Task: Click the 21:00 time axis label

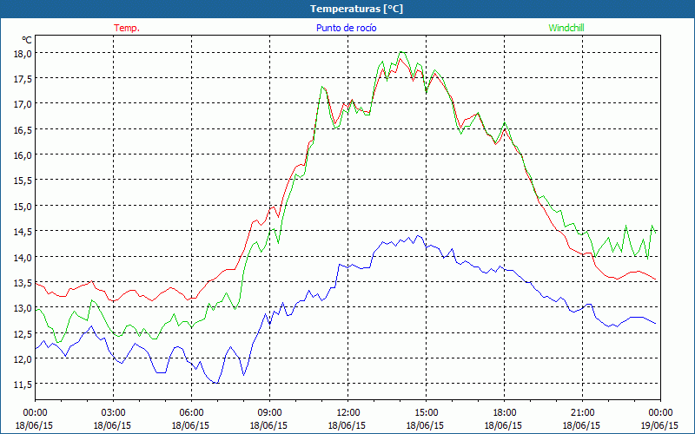Action: pos(582,413)
